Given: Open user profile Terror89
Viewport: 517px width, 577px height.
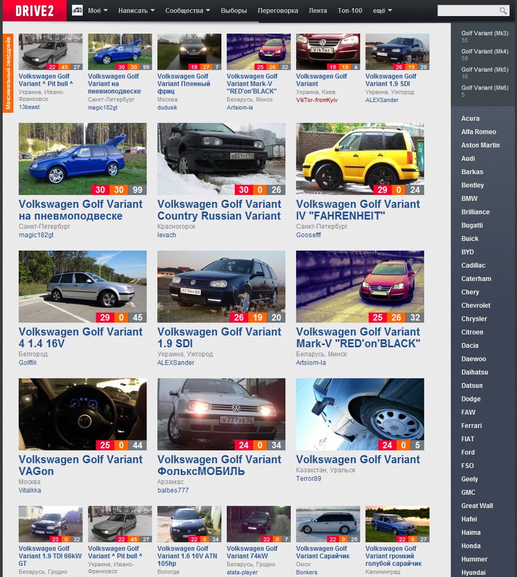Looking at the screenshot, I should click(x=308, y=478).
